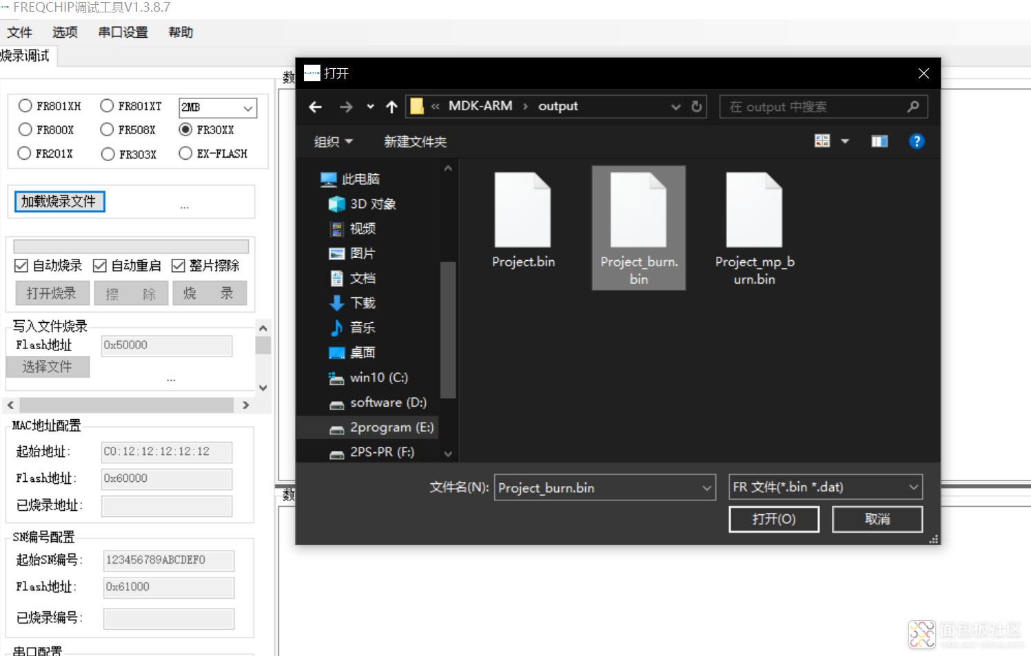Click the MAC 起始地址 field
The height and width of the screenshot is (656, 1031).
167,452
